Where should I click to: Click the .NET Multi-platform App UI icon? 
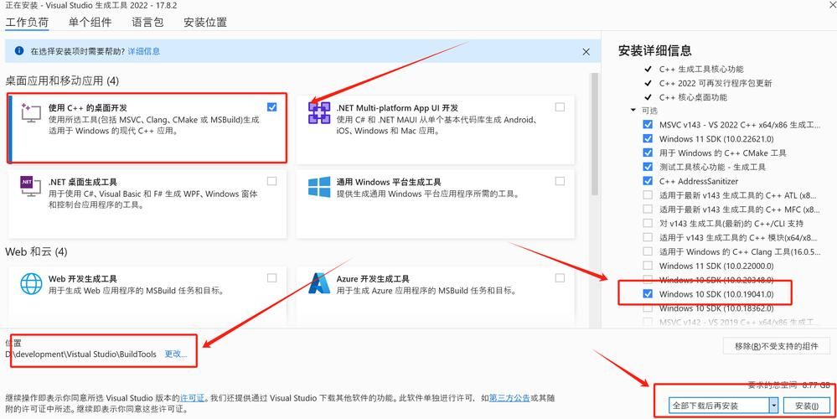pos(319,113)
